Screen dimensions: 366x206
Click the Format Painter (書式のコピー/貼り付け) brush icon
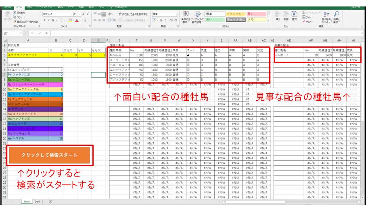[15, 21]
